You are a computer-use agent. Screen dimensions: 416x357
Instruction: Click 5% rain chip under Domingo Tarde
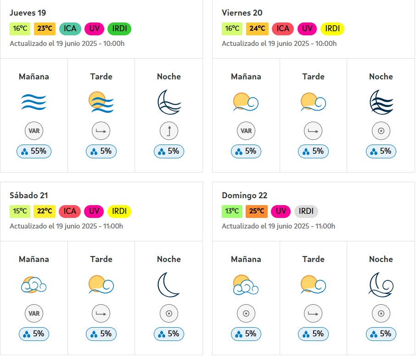tap(313, 334)
